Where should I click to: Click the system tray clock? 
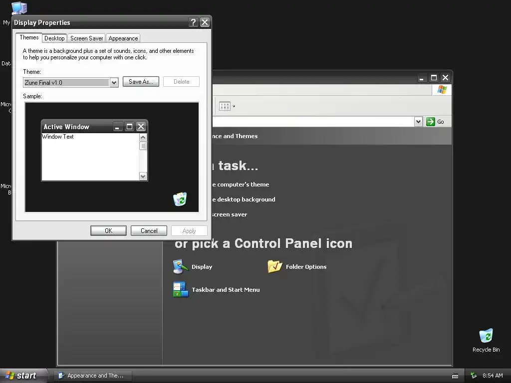coord(493,376)
